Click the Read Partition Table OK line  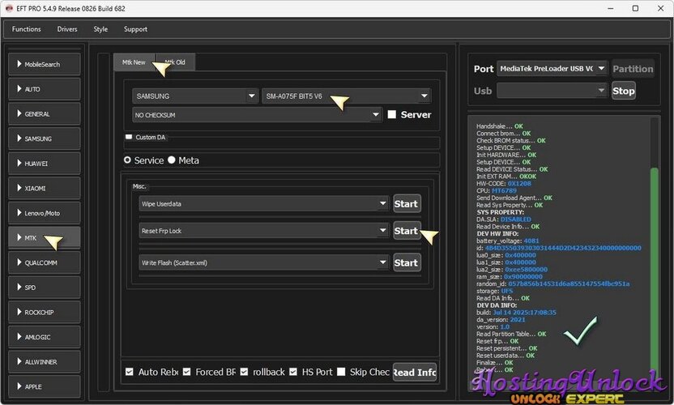[x=511, y=334]
